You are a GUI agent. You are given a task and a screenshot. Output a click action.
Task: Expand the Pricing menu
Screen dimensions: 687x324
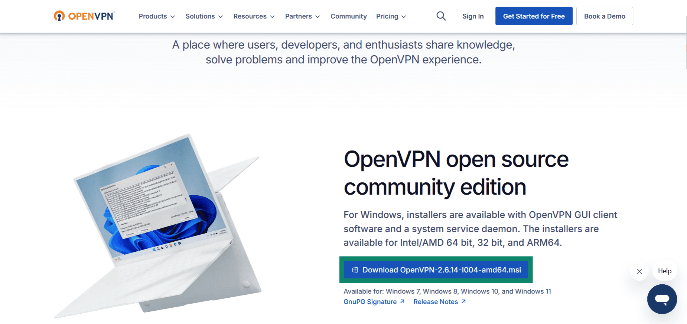pyautogui.click(x=391, y=16)
